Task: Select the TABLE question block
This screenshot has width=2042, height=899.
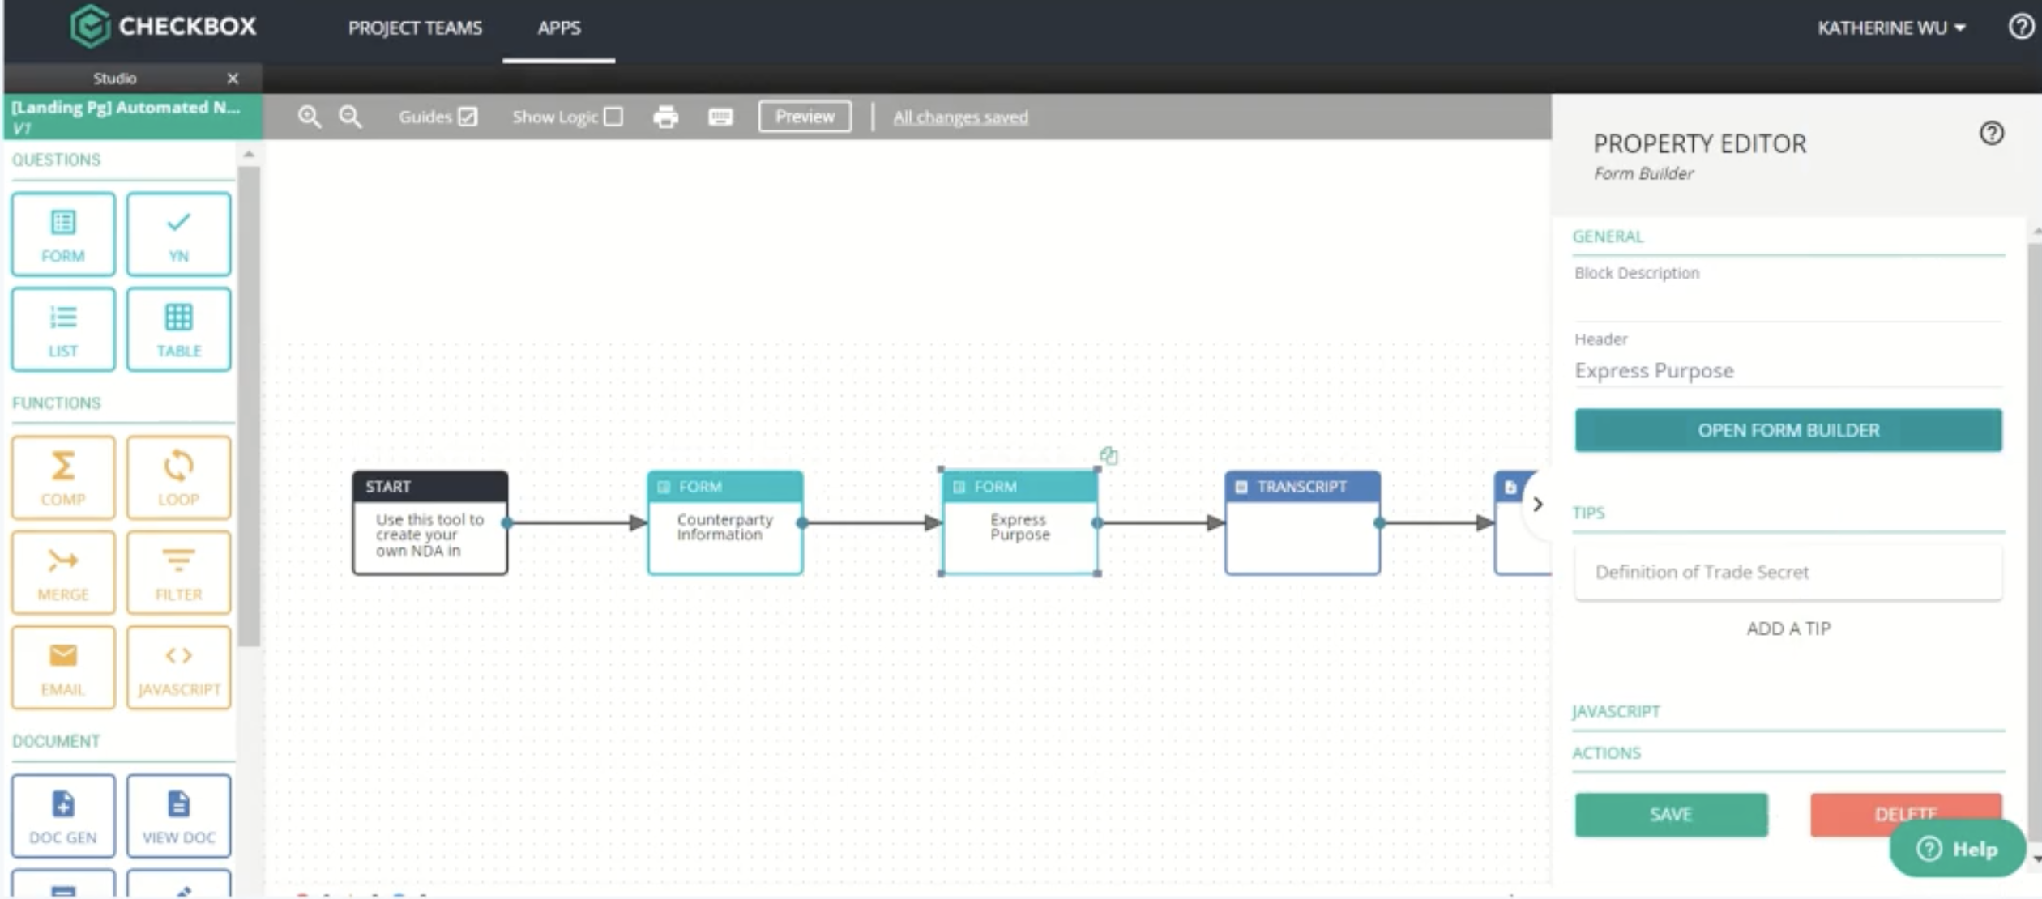Action: [178, 329]
